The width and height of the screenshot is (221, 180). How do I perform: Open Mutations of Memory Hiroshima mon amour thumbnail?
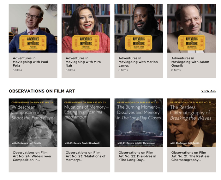[86, 123]
